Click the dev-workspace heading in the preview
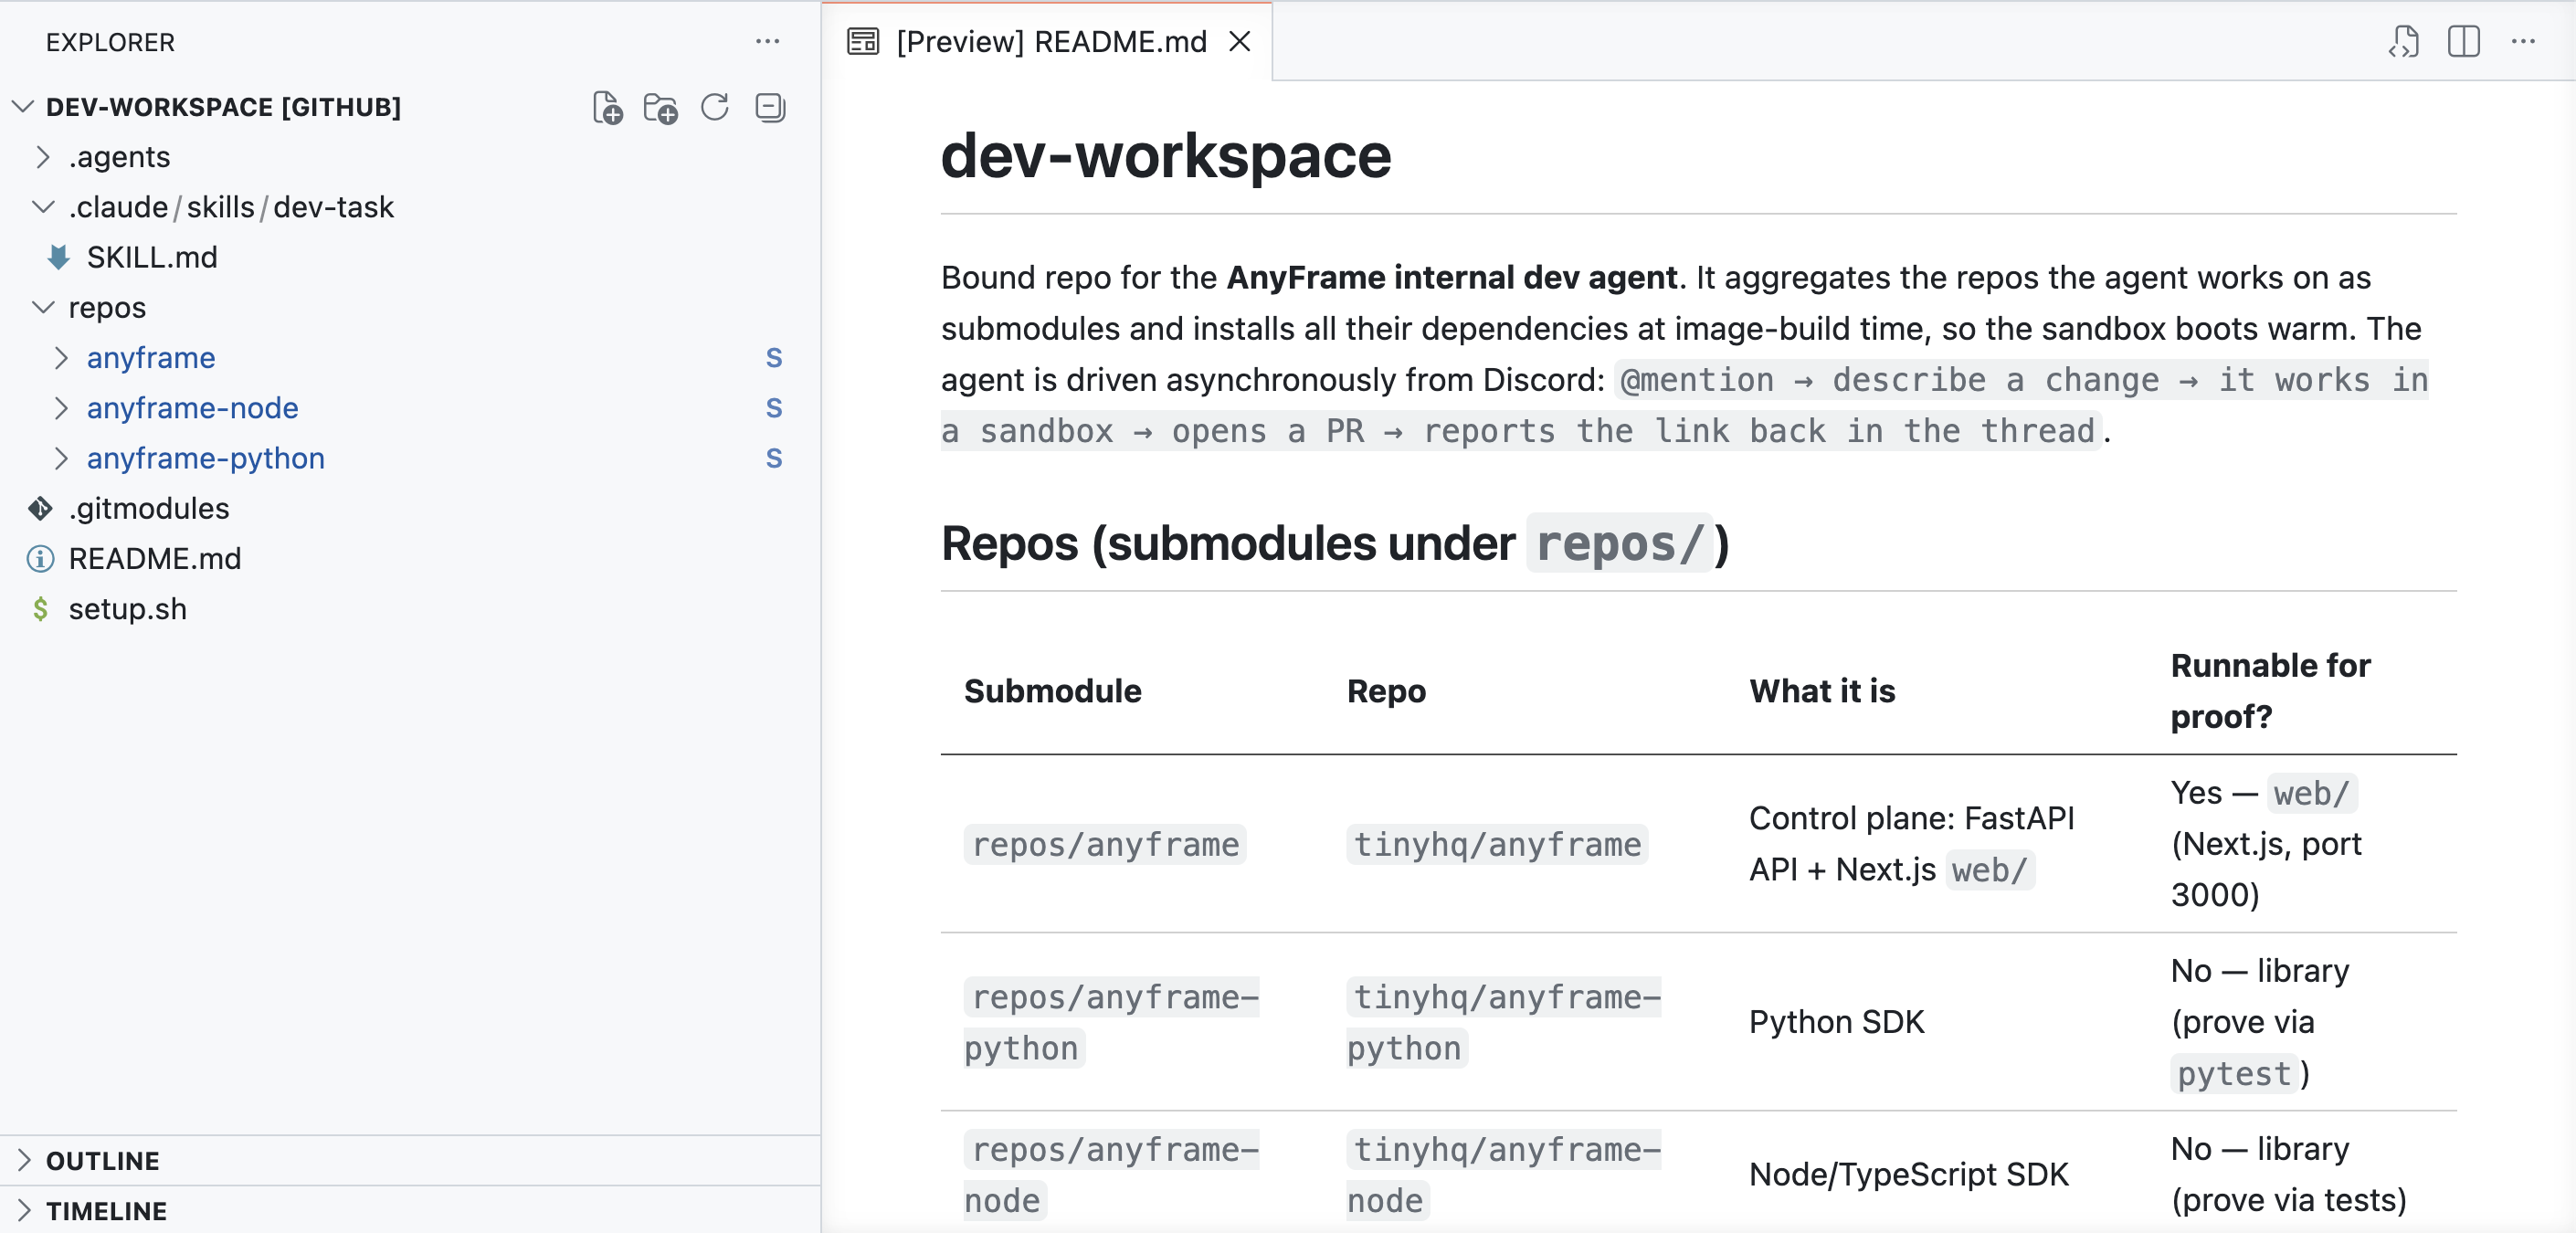The height and width of the screenshot is (1233, 2576). [1166, 155]
